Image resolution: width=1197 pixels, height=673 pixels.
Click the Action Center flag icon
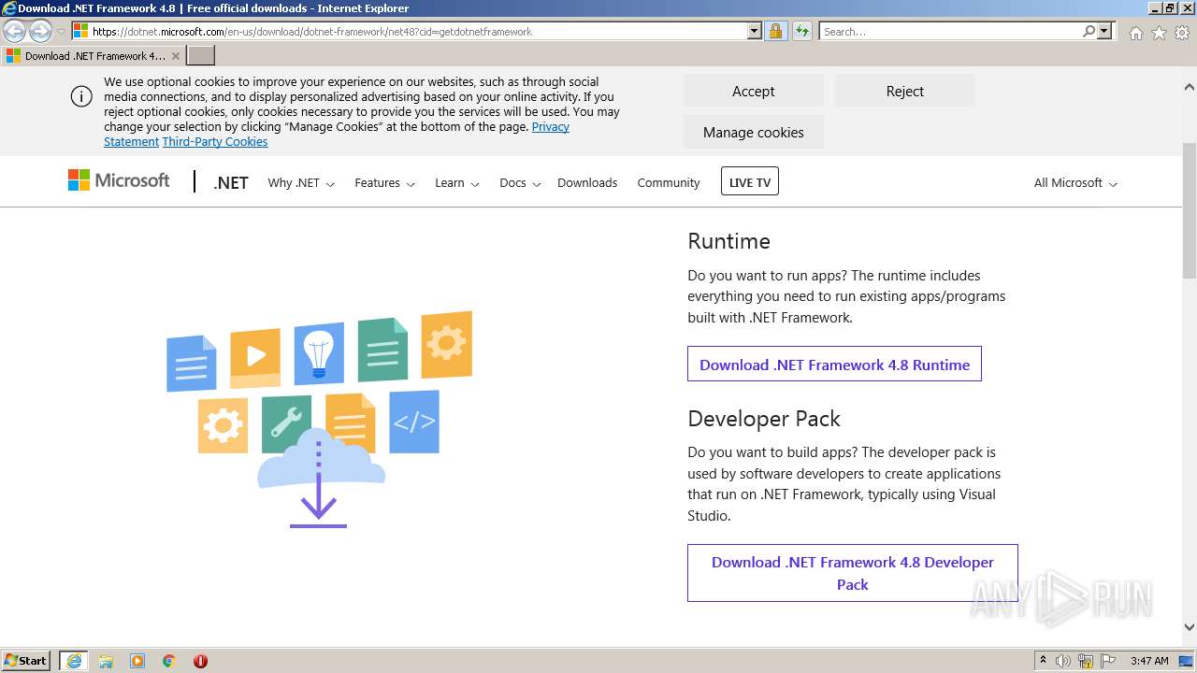[1107, 661]
